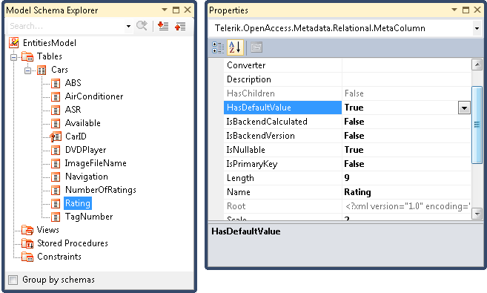Switch Properties to categorized view
The width and height of the screenshot is (487, 293).
[218, 47]
